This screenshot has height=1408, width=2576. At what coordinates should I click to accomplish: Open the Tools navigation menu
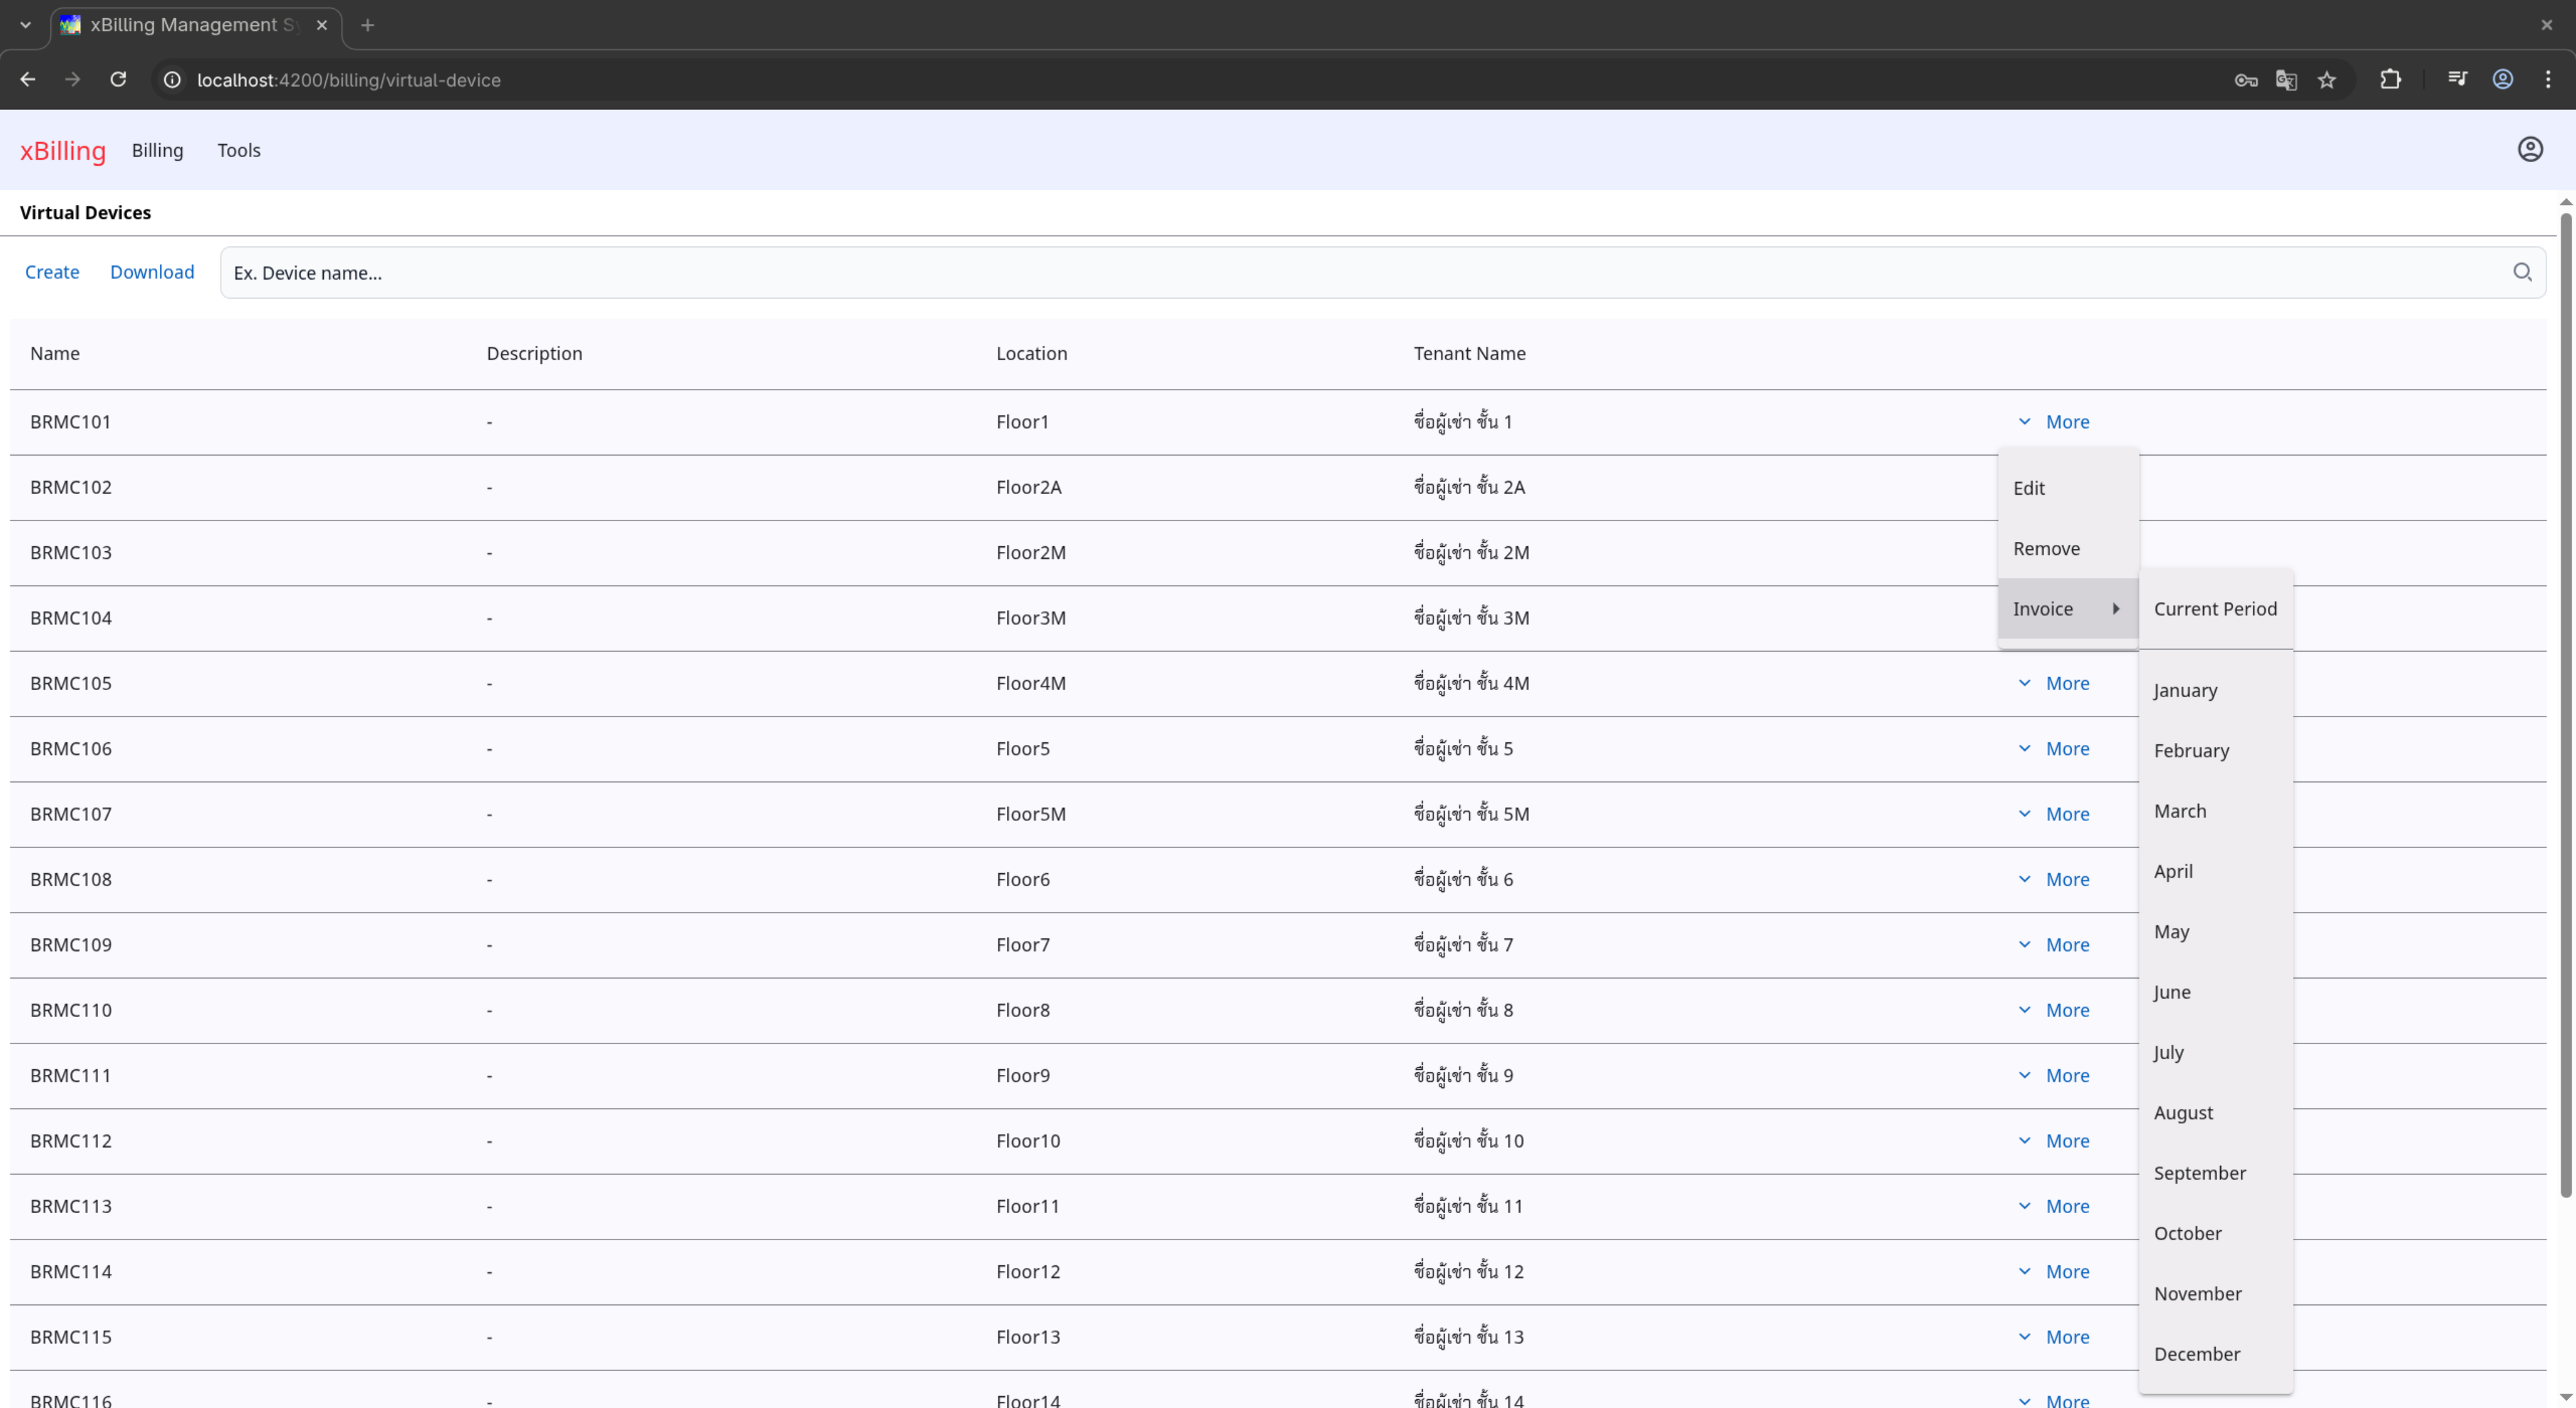pyautogui.click(x=239, y=150)
